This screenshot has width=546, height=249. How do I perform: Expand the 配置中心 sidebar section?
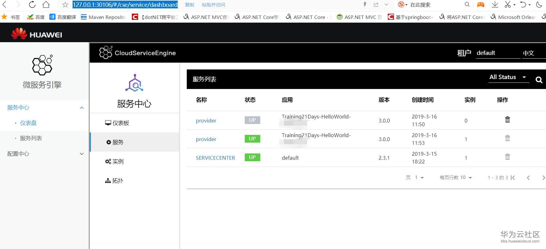pyautogui.click(x=82, y=154)
